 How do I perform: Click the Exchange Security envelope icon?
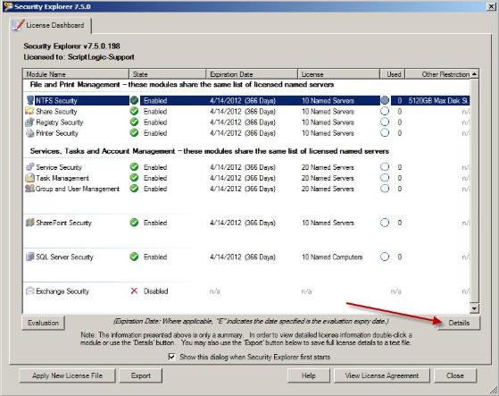(x=30, y=291)
